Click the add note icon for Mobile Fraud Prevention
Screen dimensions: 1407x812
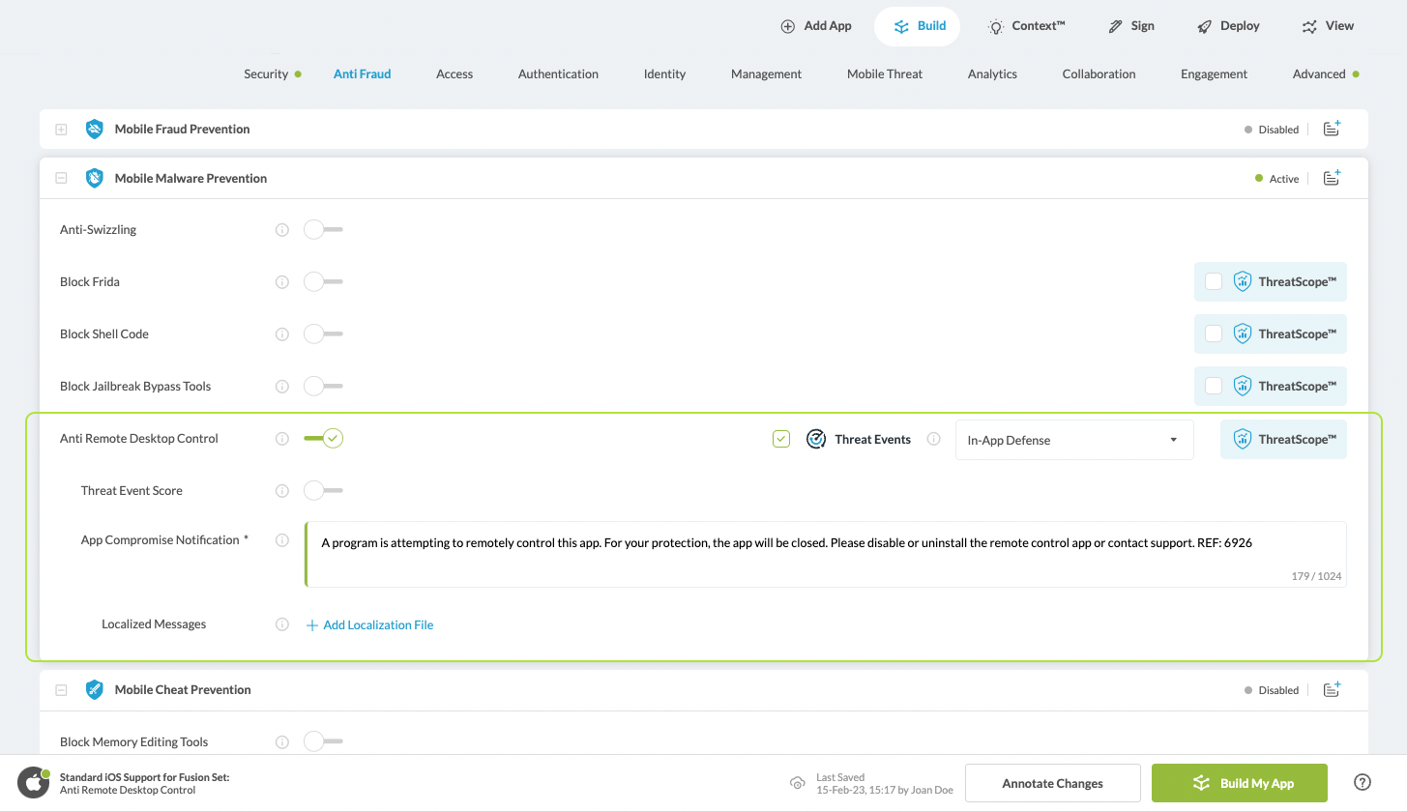(1332, 129)
